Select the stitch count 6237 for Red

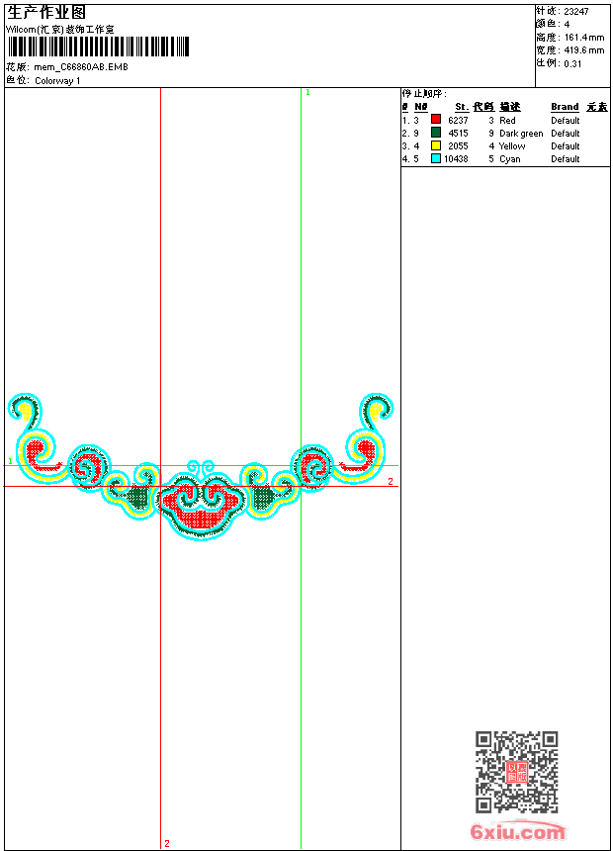[458, 121]
